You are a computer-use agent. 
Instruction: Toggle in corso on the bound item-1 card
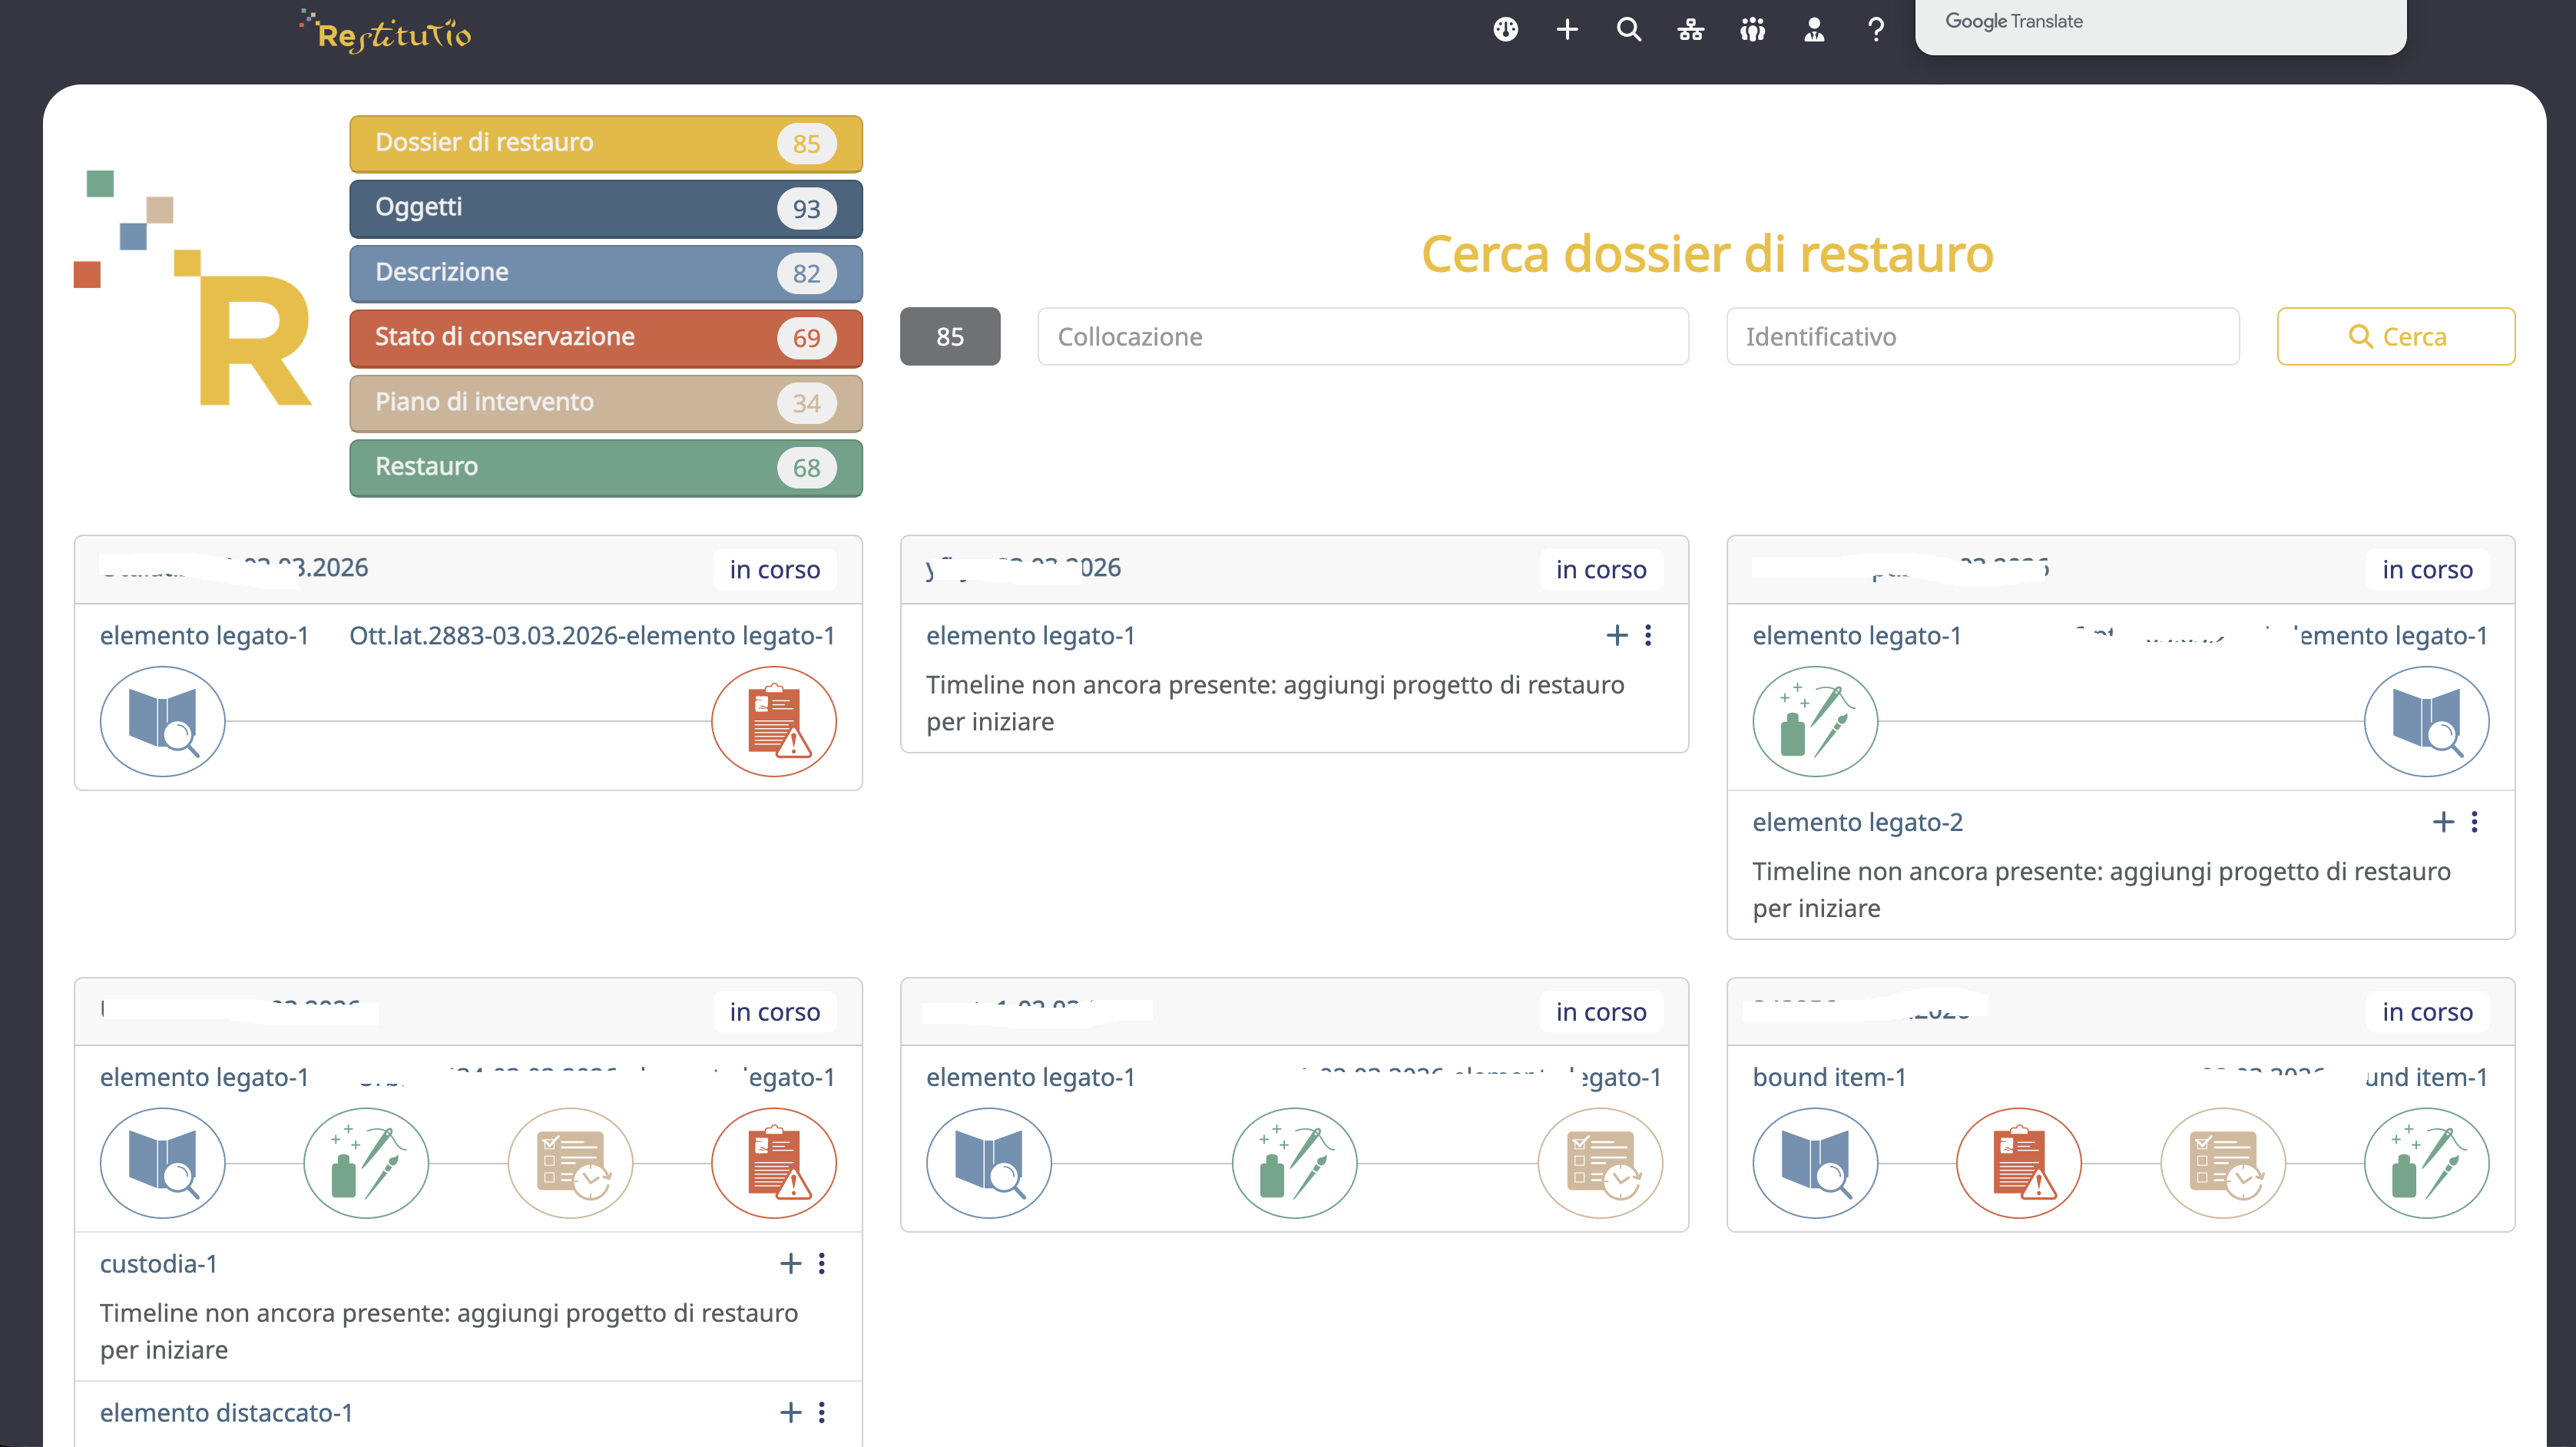click(2427, 1011)
